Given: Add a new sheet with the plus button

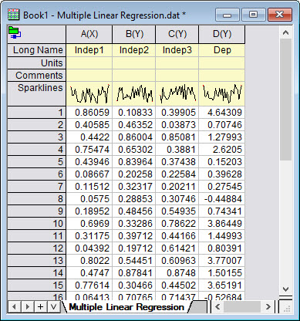Looking at the screenshot, I should [x=40, y=306].
